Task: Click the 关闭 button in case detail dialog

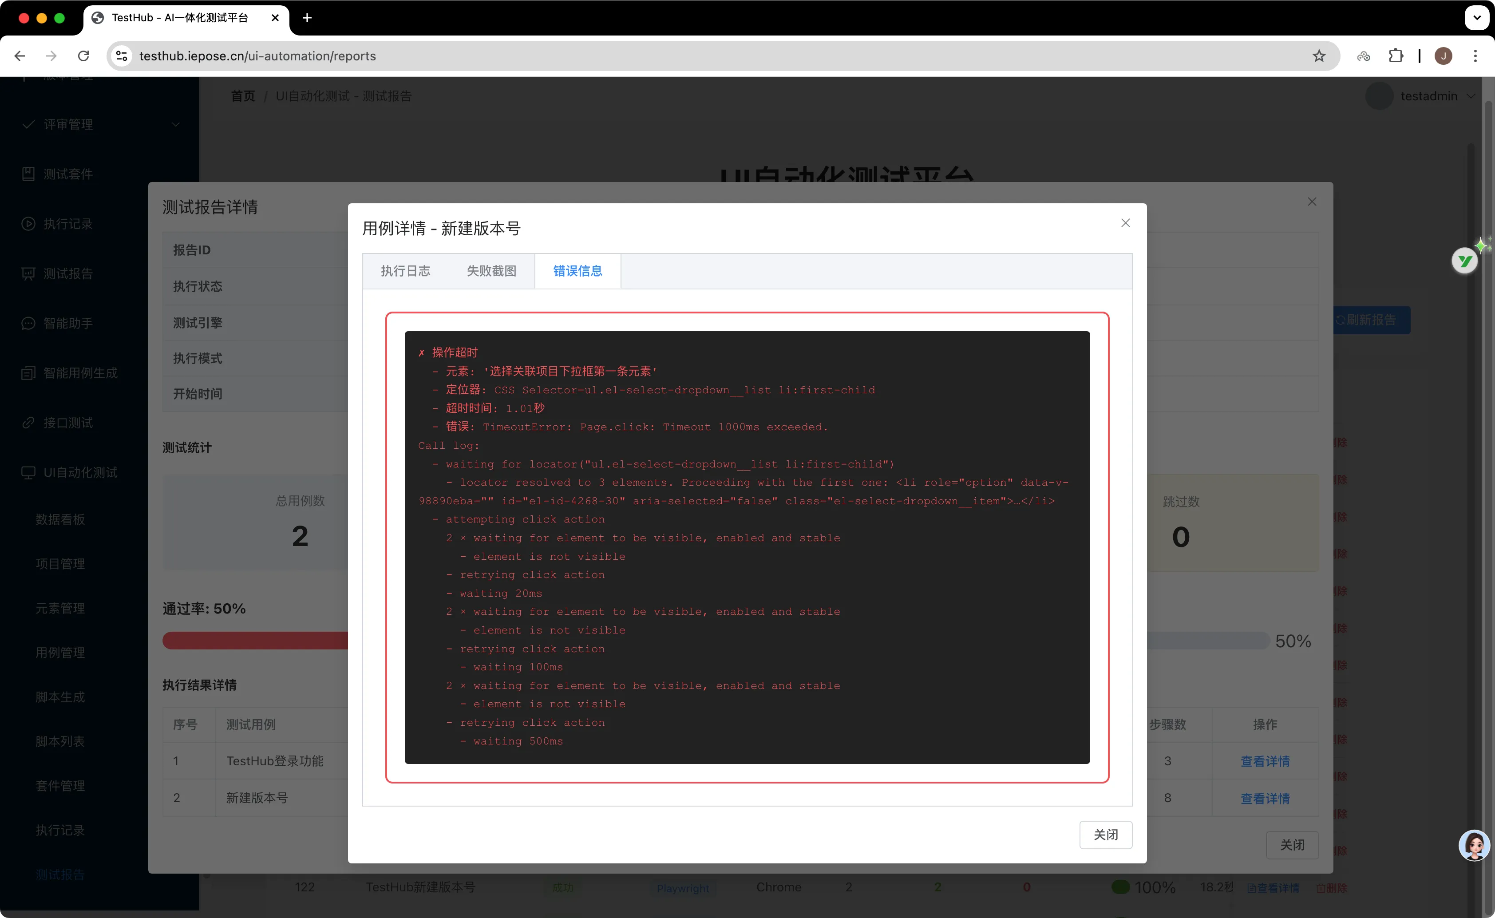Action: tap(1105, 834)
